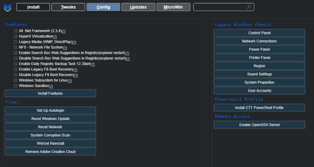Toggle Enable Daily Registry Backup Task checkbox
The width and height of the screenshot is (314, 167).
pyautogui.click(x=16, y=64)
